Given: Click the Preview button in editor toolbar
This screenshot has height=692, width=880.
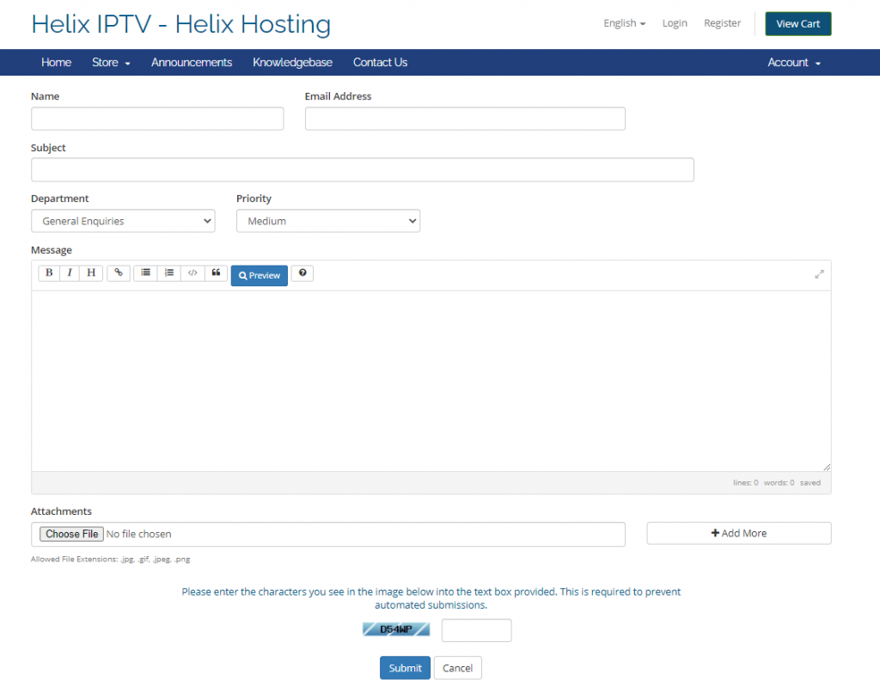Looking at the screenshot, I should (x=260, y=276).
